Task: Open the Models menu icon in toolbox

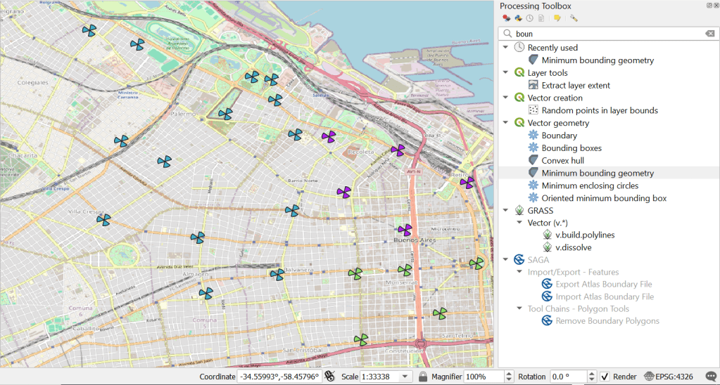Action: click(x=506, y=18)
